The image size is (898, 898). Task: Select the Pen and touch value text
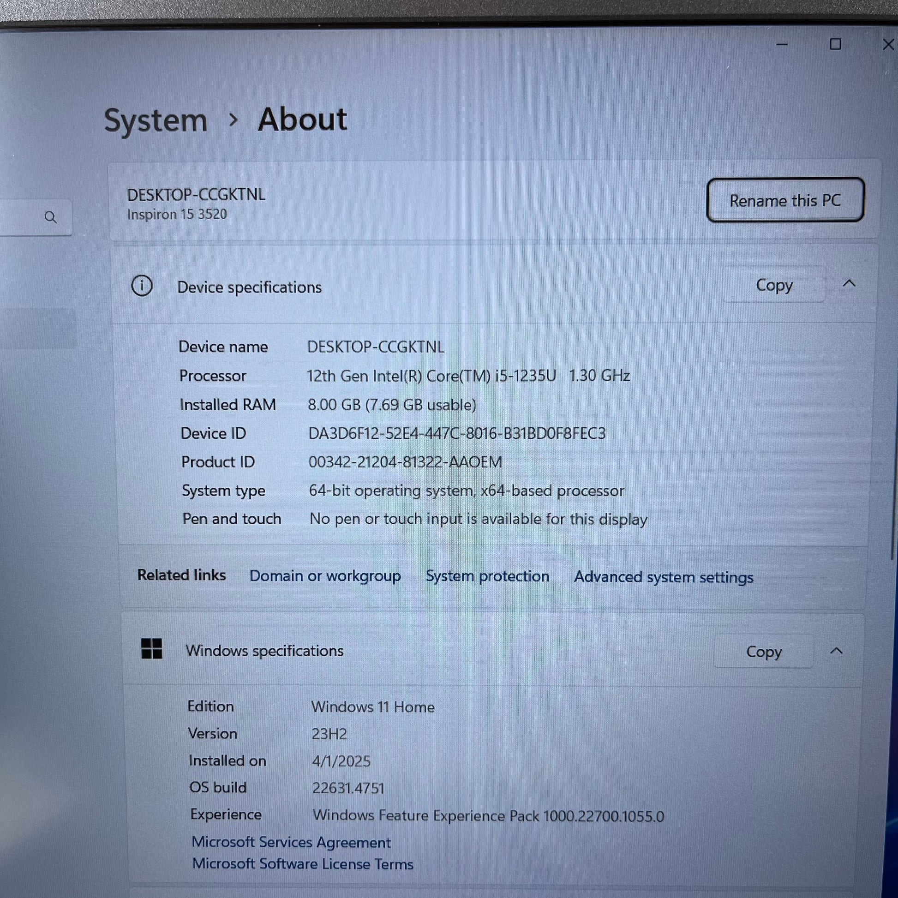click(478, 519)
